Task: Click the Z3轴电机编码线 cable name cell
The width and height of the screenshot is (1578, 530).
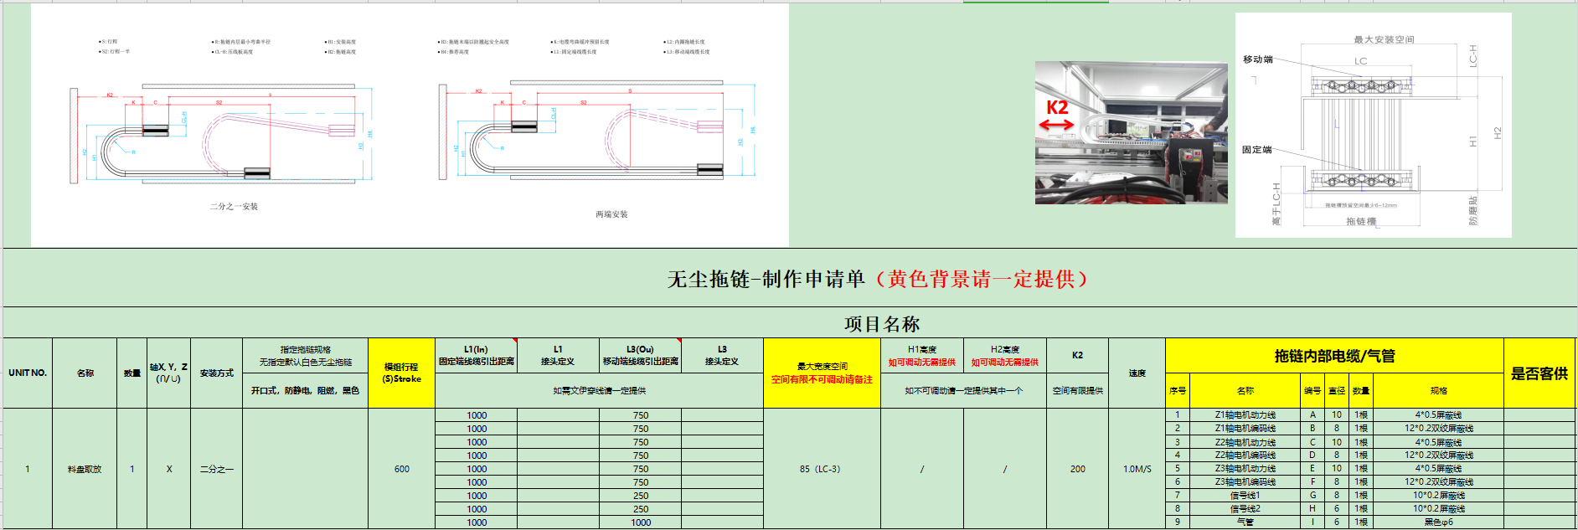Action: [1245, 481]
